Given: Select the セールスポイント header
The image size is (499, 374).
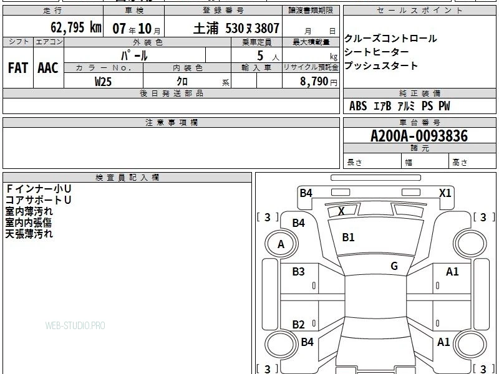Looking at the screenshot, I should click(419, 11).
